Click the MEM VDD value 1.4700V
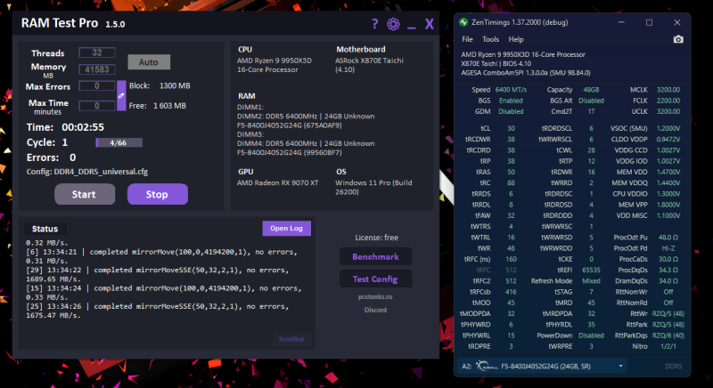The height and width of the screenshot is (388, 713). 668,172
